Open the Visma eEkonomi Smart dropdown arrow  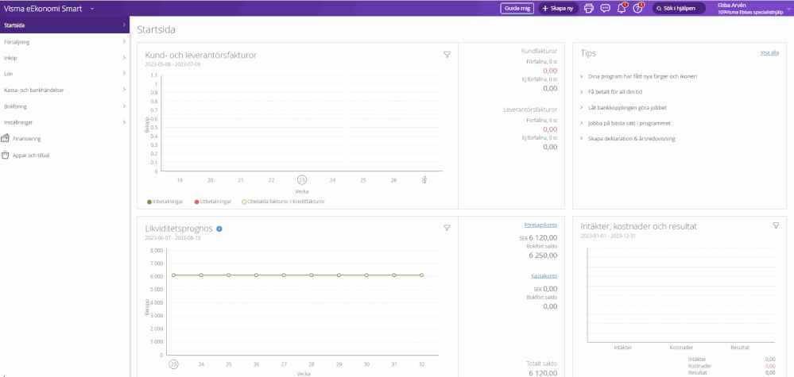[92, 9]
